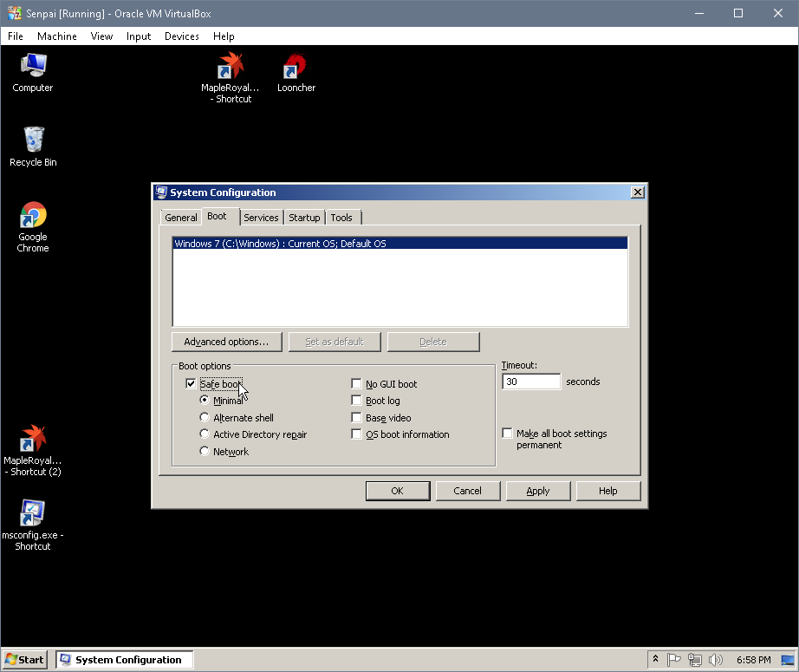Click the Advanced options button
The width and height of the screenshot is (799, 672).
click(x=227, y=342)
